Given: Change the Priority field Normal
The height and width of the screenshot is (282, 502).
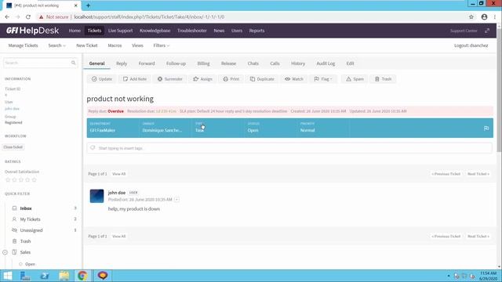Looking at the screenshot, I should click(x=323, y=128).
